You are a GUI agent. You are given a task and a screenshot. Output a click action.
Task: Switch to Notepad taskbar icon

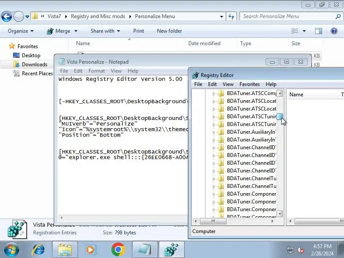pyautogui.click(x=145, y=250)
